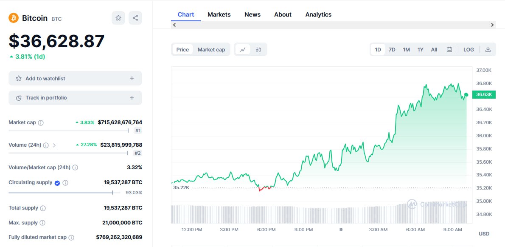The width and height of the screenshot is (505, 247).
Task: Click the verified badge by Circulating supply
Action: [57, 183]
